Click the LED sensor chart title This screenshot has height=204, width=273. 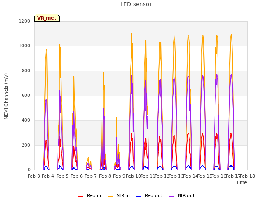tap(136, 4)
